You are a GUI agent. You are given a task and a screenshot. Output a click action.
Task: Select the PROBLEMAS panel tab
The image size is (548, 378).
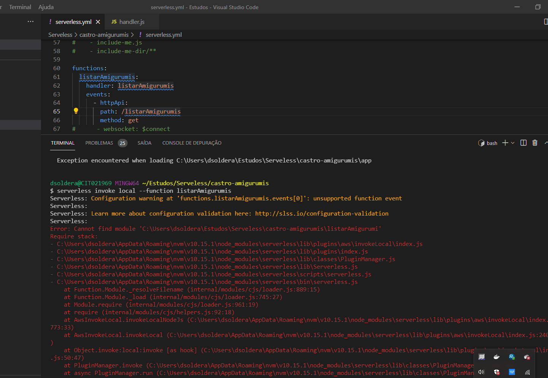(99, 143)
